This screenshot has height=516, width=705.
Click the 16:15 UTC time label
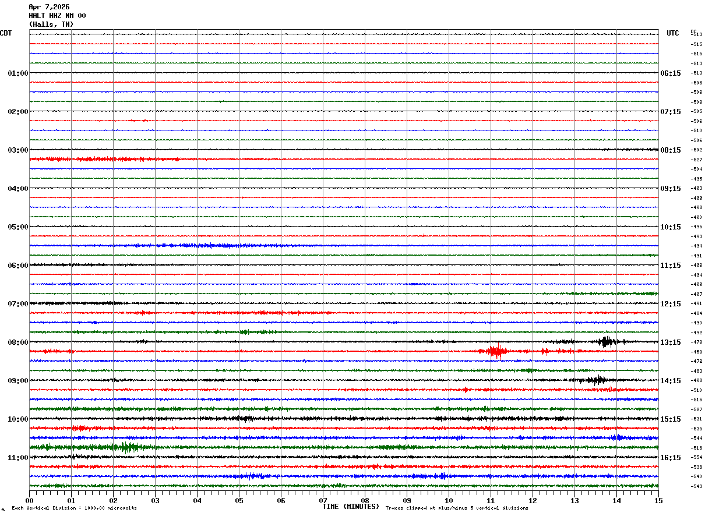coord(670,458)
